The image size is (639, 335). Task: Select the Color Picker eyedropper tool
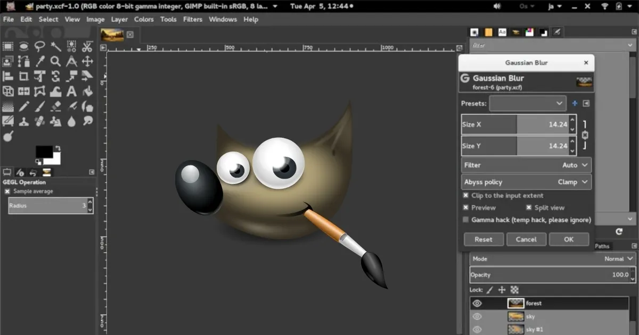point(40,61)
